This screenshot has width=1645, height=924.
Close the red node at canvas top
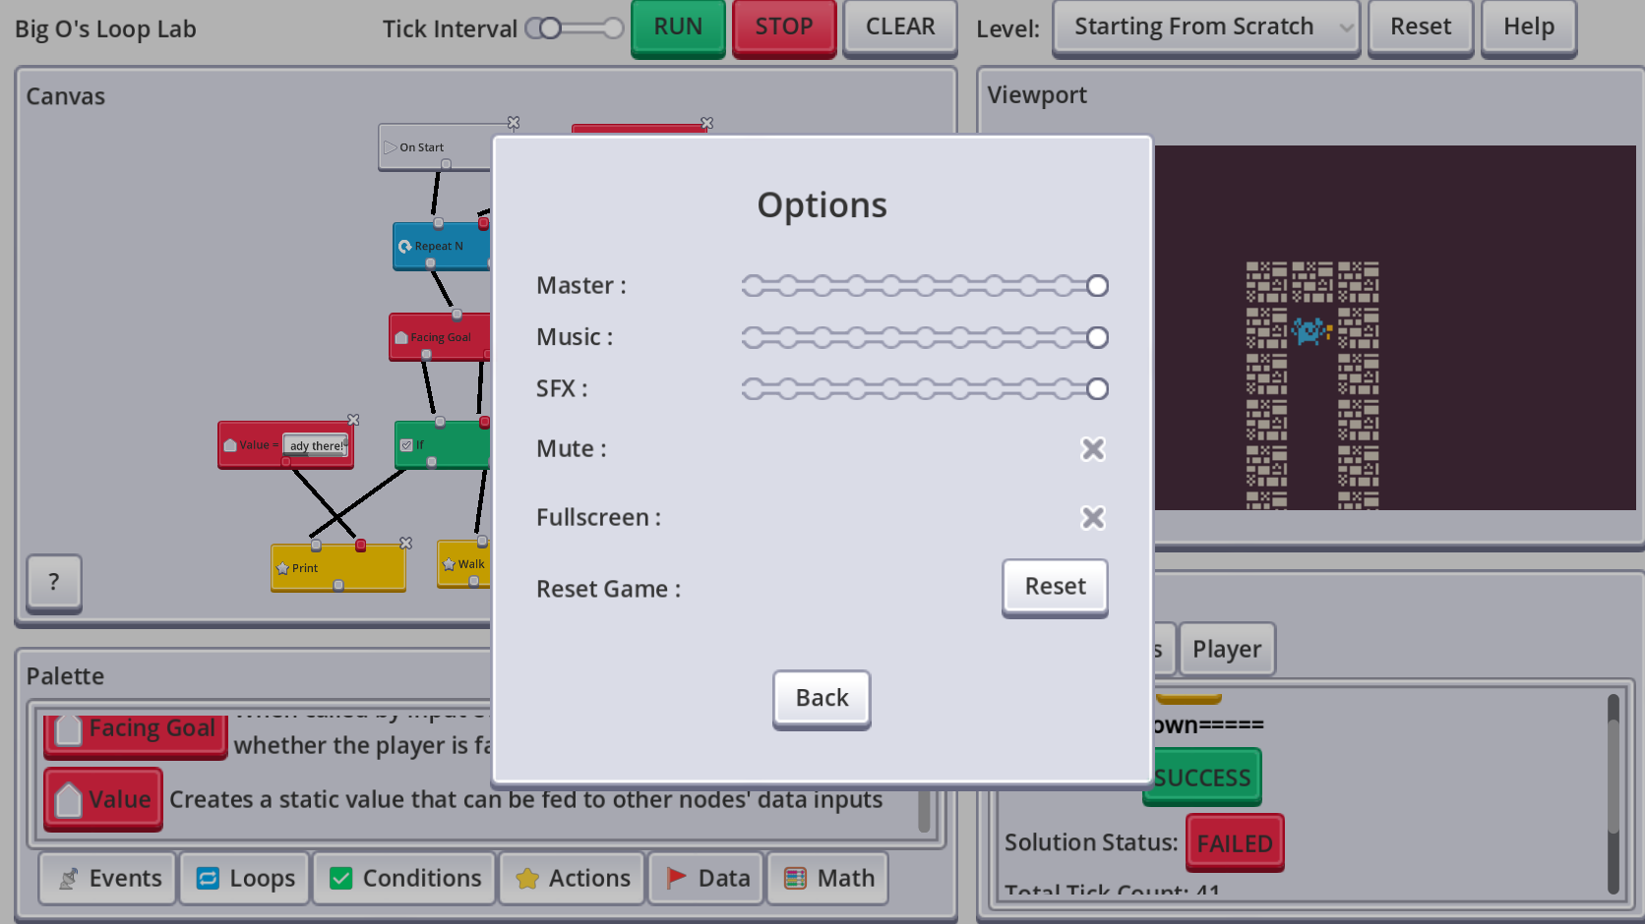(x=706, y=123)
